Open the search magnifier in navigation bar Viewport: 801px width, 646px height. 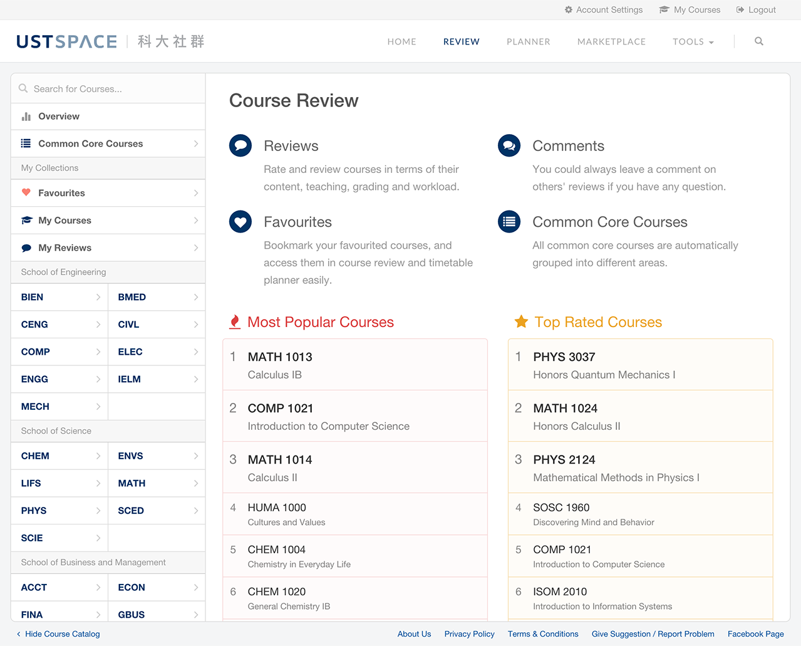[759, 41]
